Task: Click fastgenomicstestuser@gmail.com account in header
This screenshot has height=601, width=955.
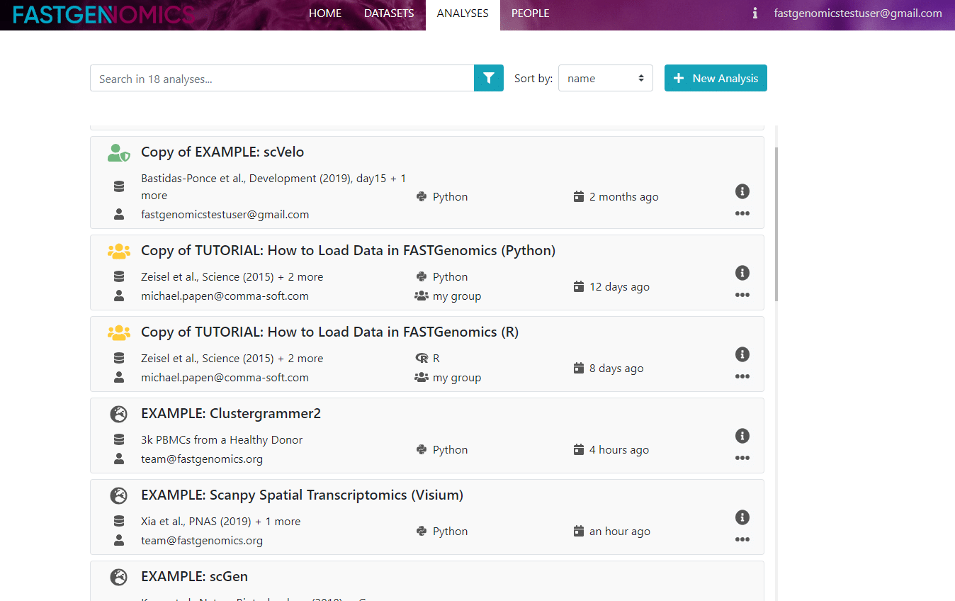Action: coord(858,13)
